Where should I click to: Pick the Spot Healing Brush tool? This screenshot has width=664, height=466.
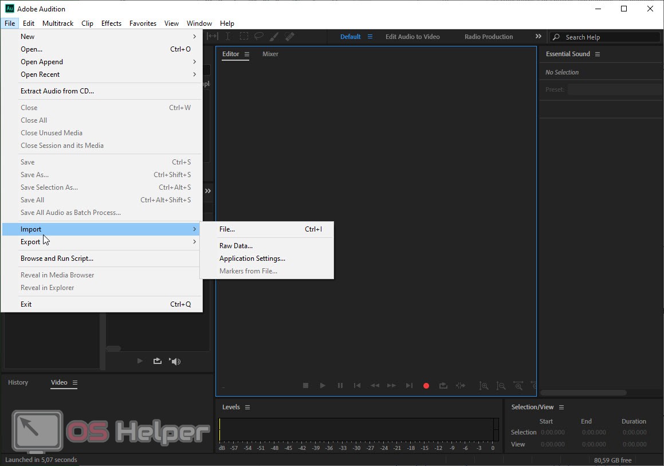point(290,36)
